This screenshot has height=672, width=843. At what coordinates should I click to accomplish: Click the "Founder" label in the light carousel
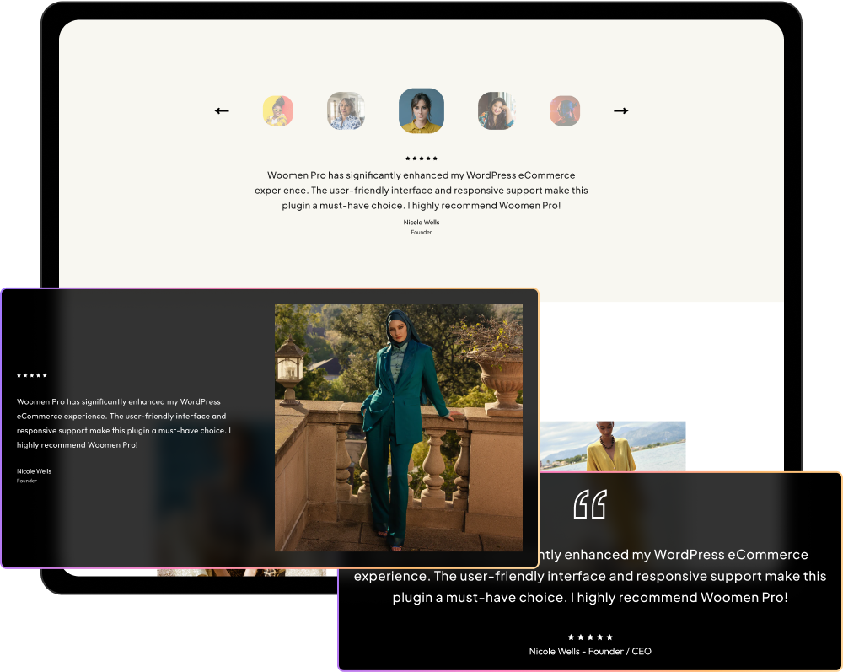pyautogui.click(x=421, y=232)
